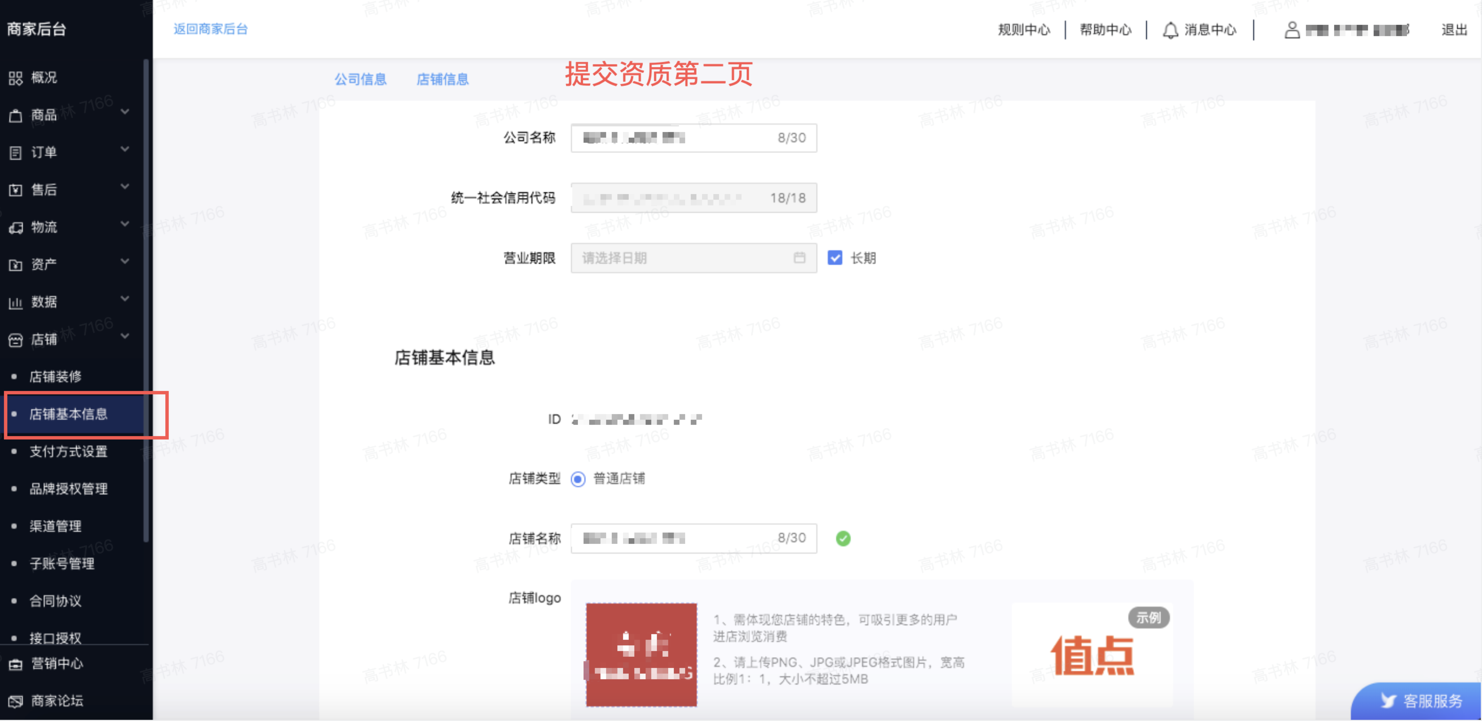Switch to the 公司信息 tab

(361, 79)
